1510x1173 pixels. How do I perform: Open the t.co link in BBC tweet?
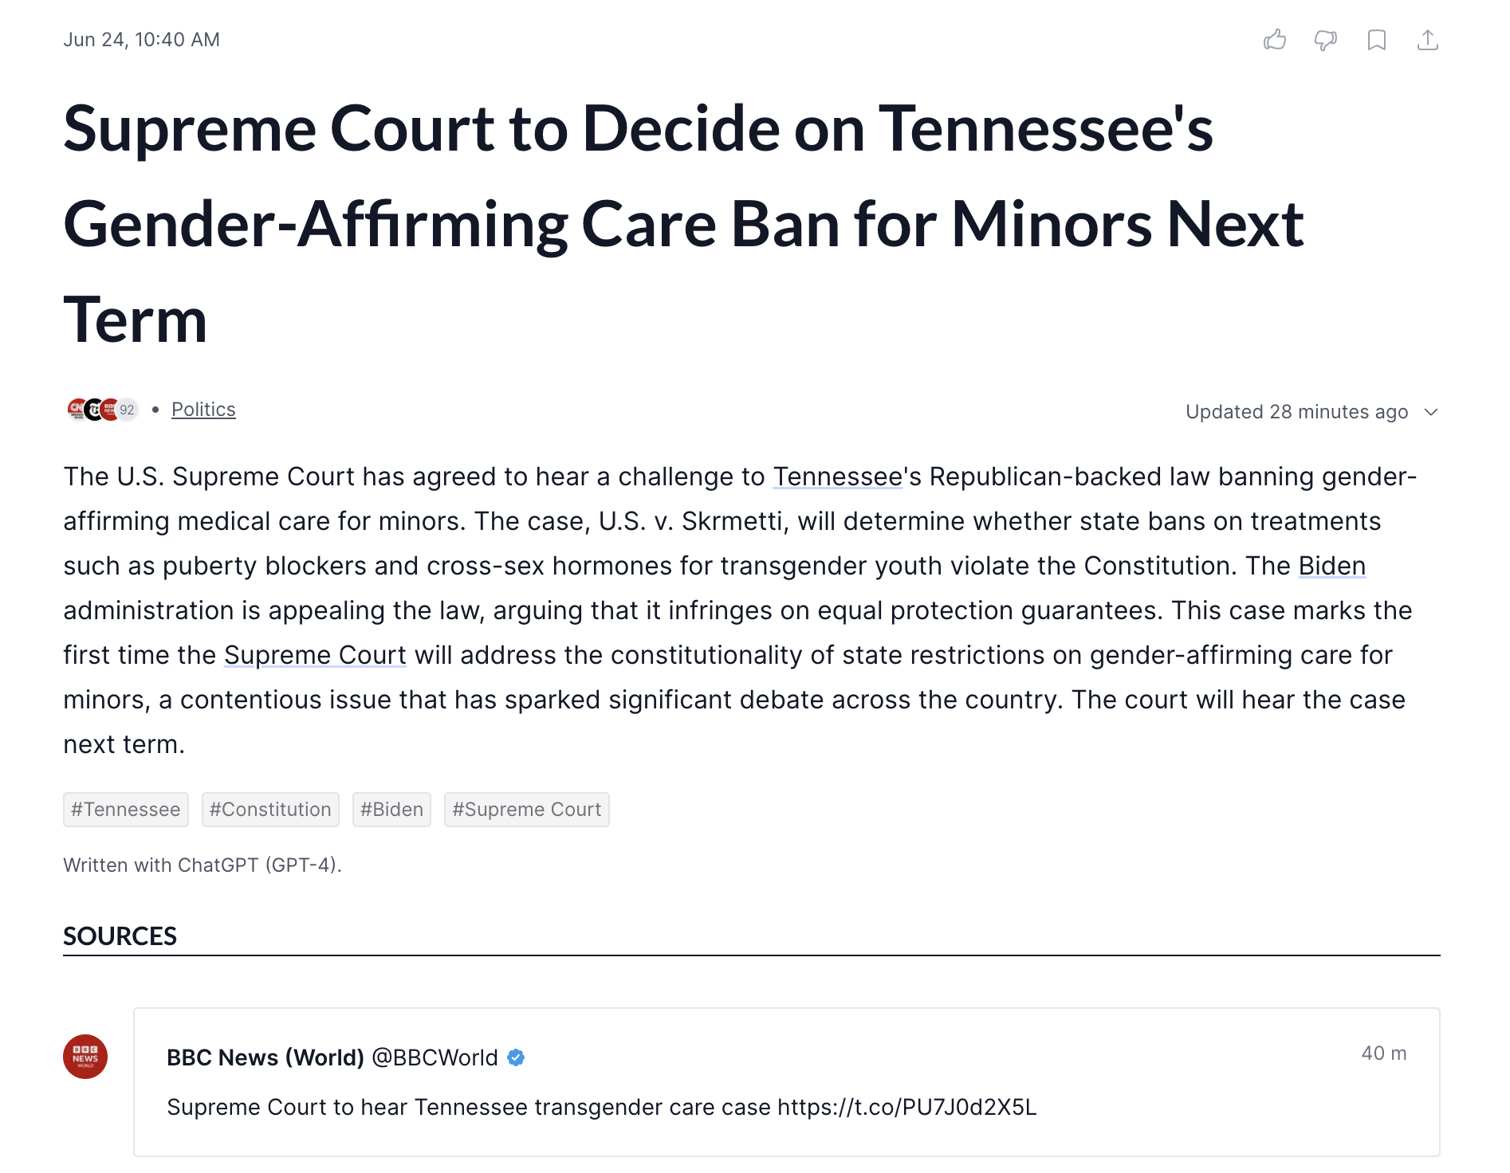[907, 1107]
